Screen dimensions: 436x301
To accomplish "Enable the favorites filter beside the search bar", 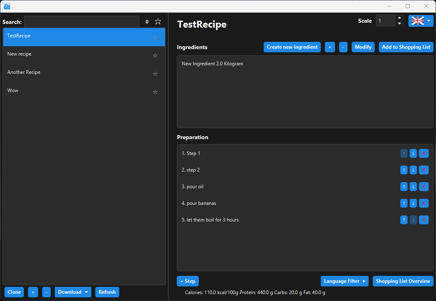I will tap(158, 21).
